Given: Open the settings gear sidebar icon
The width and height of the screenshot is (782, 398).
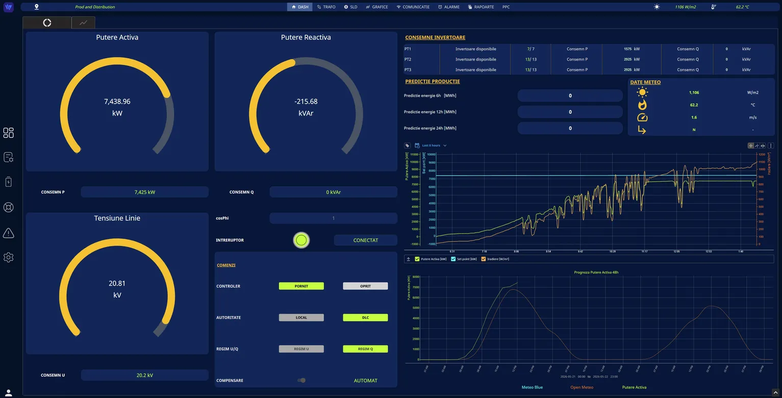Looking at the screenshot, I should (x=8, y=257).
